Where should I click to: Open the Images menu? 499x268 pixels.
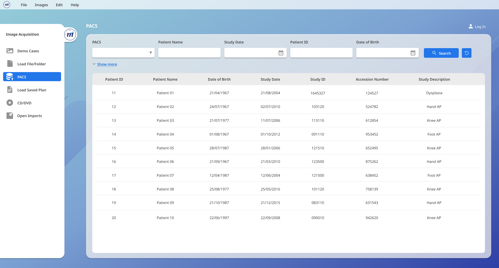tap(41, 5)
